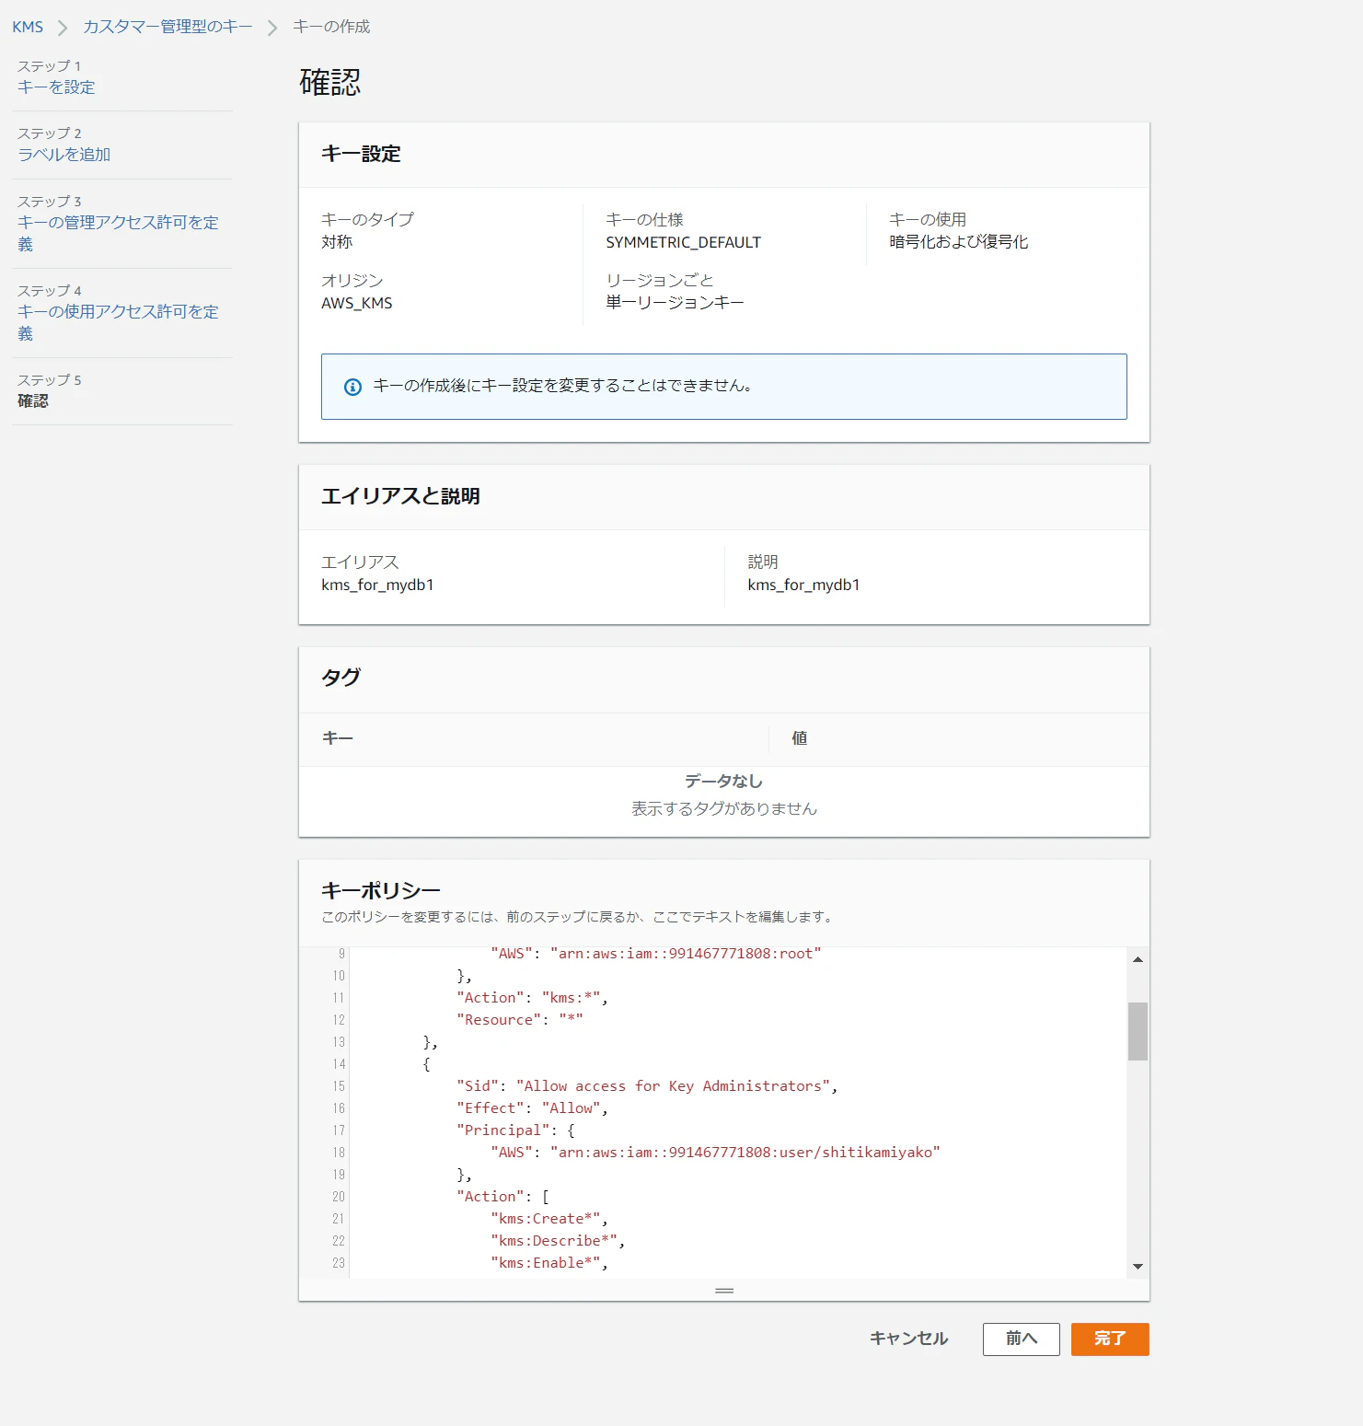
Task: Click the breadcrumb chevron after KMS
Action: [63, 28]
